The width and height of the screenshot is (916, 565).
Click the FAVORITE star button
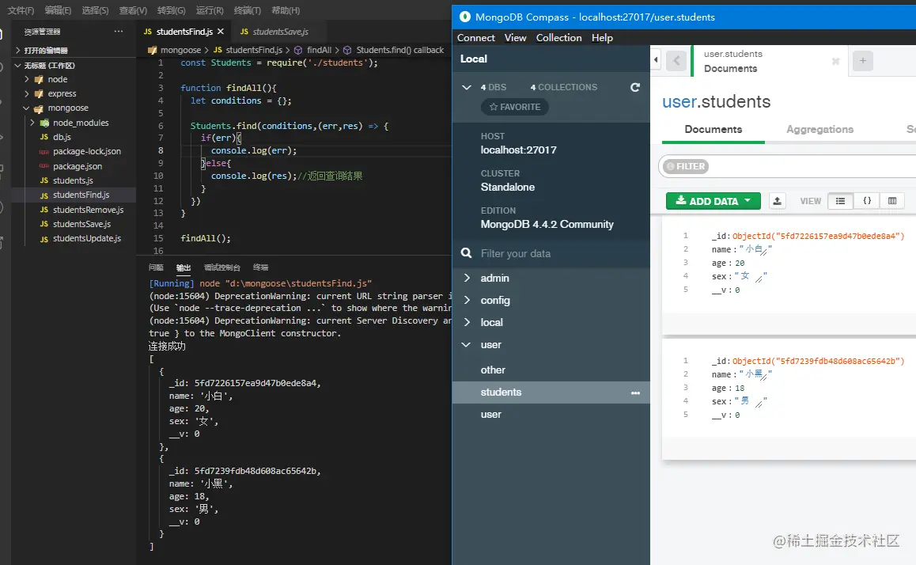(x=515, y=107)
